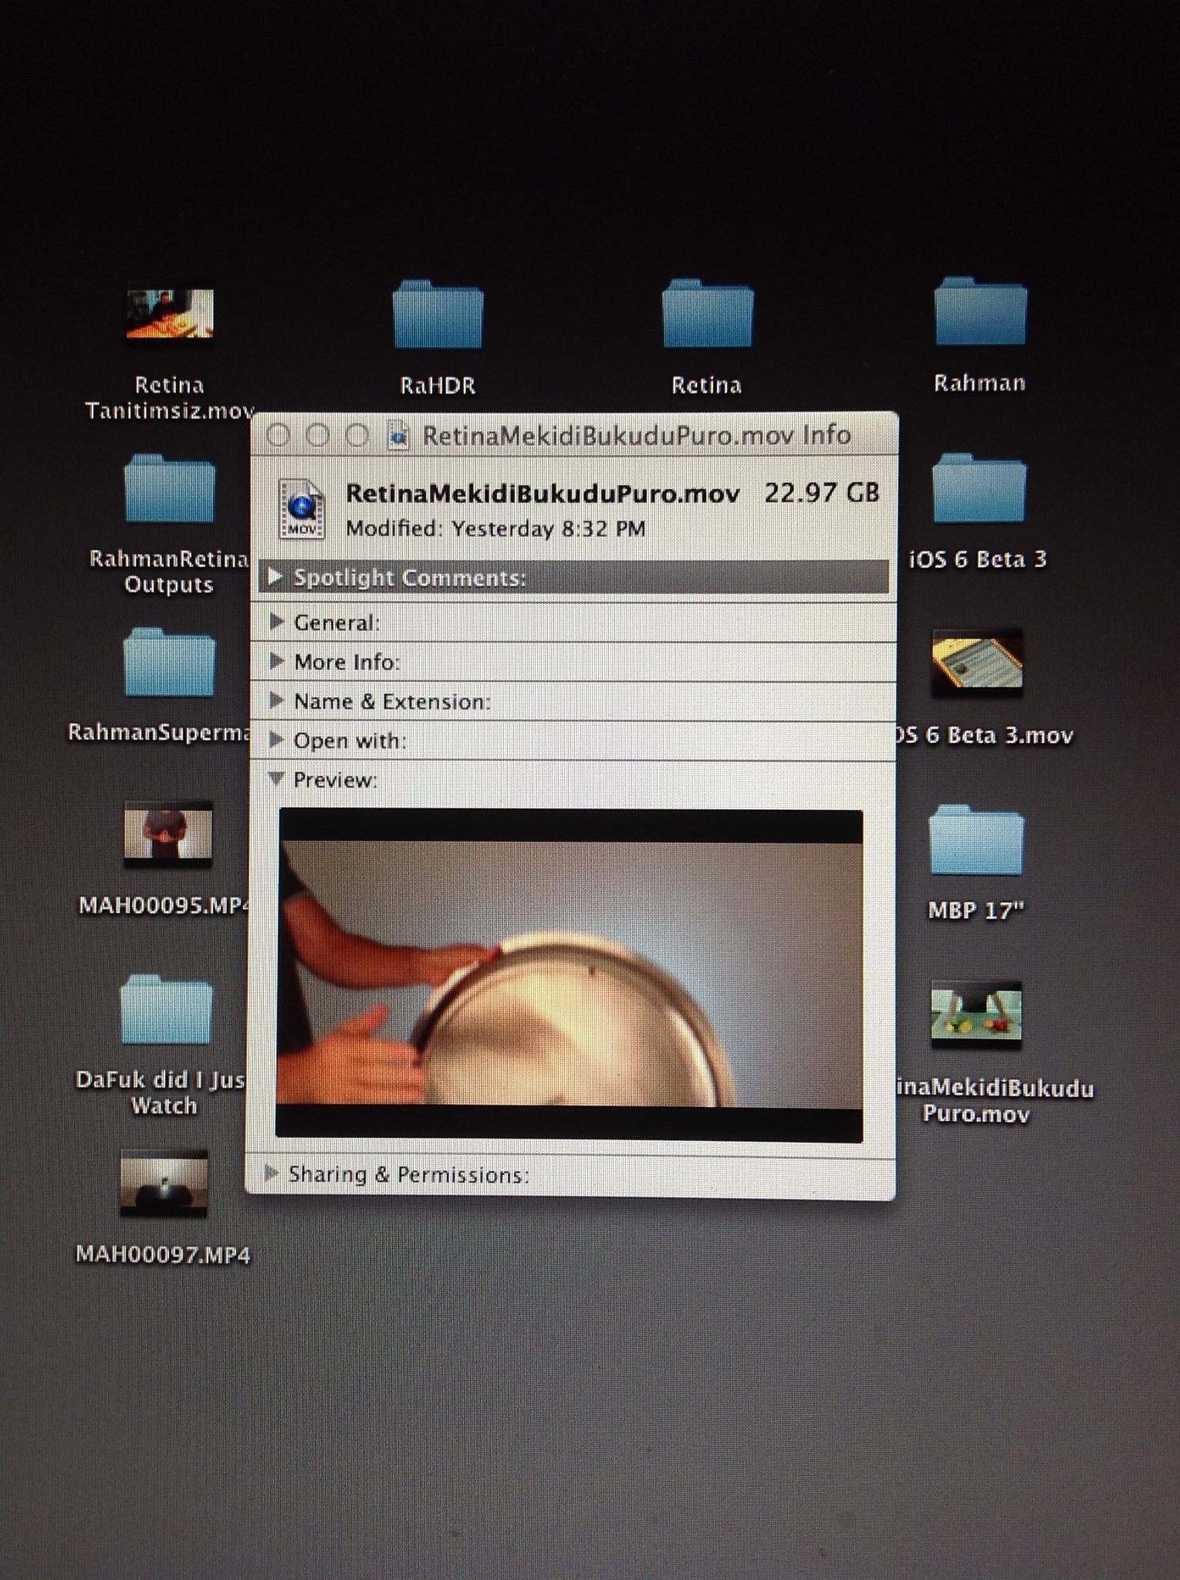Select the DaFuk did I Just Watch folder
The height and width of the screenshot is (1580, 1180).
coord(166,1009)
